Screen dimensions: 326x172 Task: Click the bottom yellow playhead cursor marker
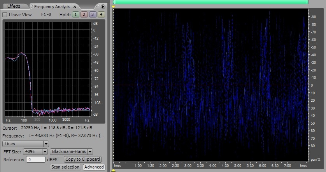(x=113, y=170)
